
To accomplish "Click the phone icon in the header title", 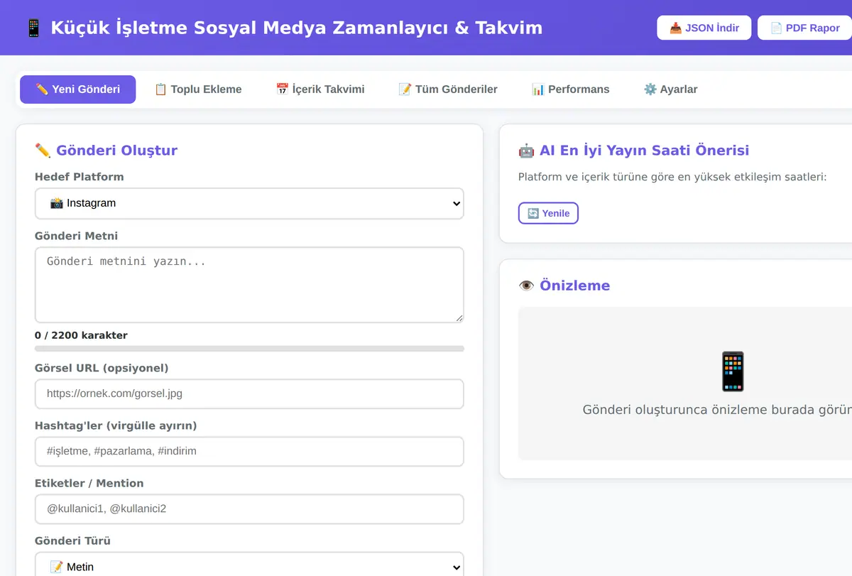I will [33, 28].
